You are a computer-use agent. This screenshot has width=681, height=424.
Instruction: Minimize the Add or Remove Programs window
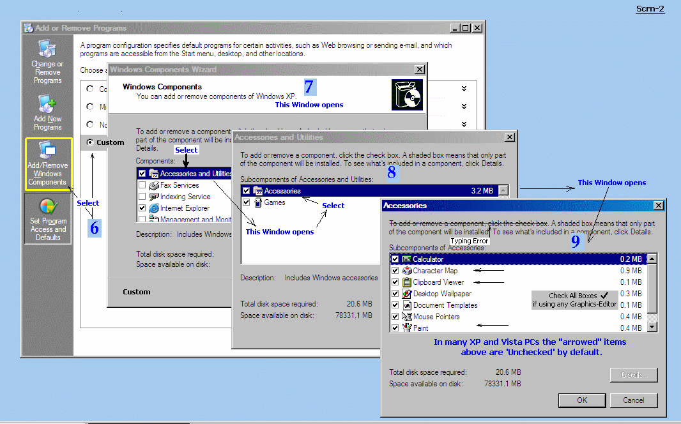[x=455, y=27]
